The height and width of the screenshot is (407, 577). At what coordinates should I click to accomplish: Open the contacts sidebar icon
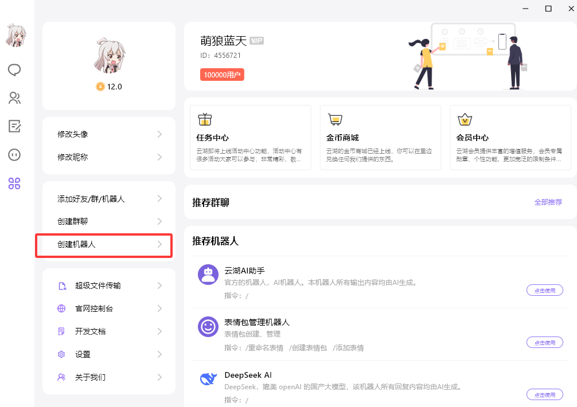click(14, 98)
